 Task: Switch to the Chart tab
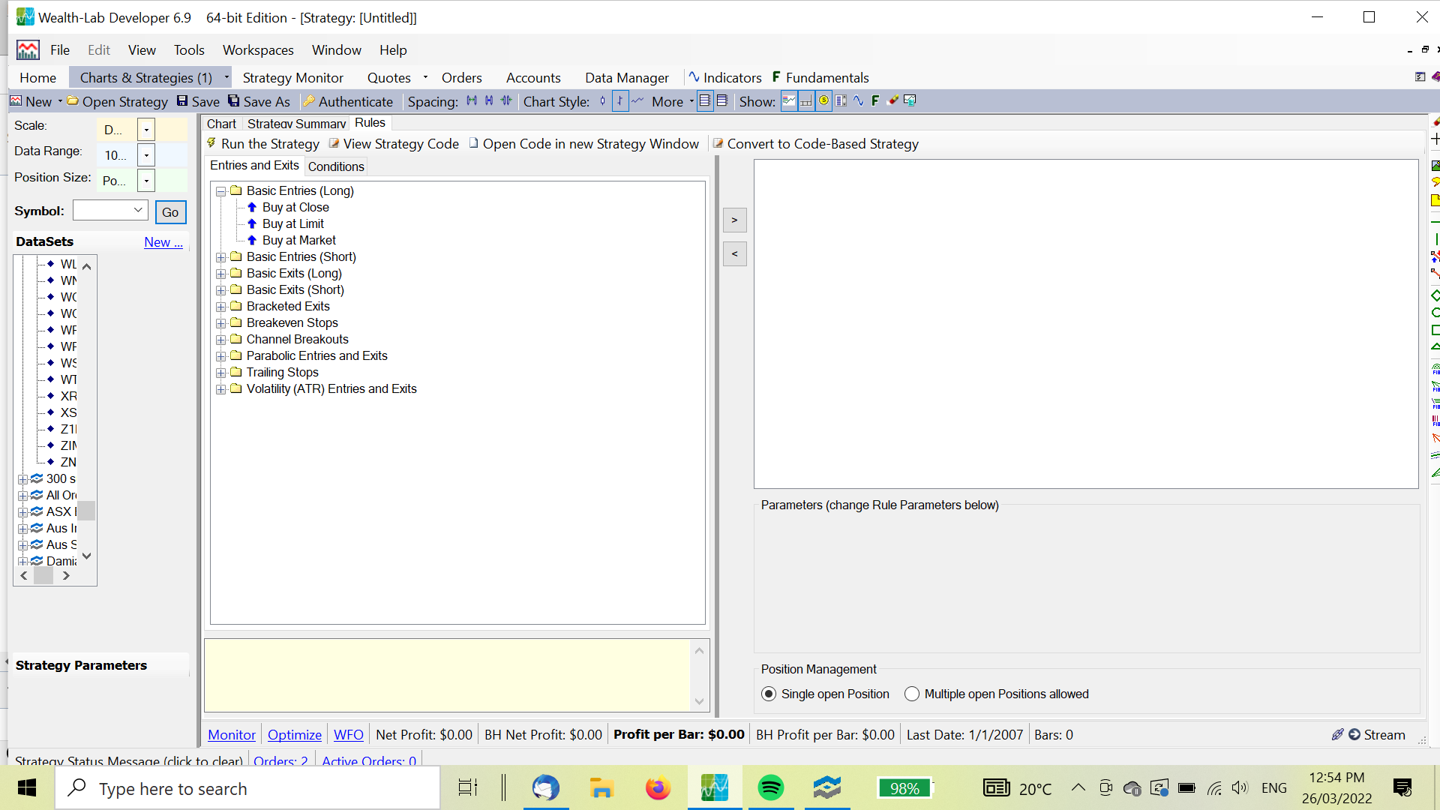coord(221,124)
